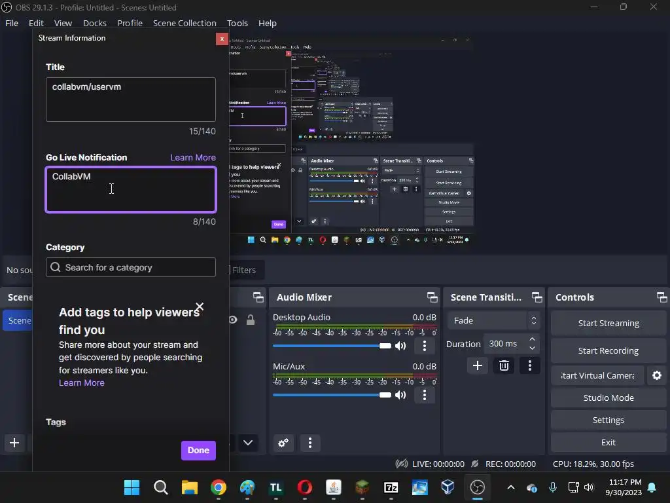The height and width of the screenshot is (503, 670).
Task: Click the purple Done button
Action: (198, 451)
